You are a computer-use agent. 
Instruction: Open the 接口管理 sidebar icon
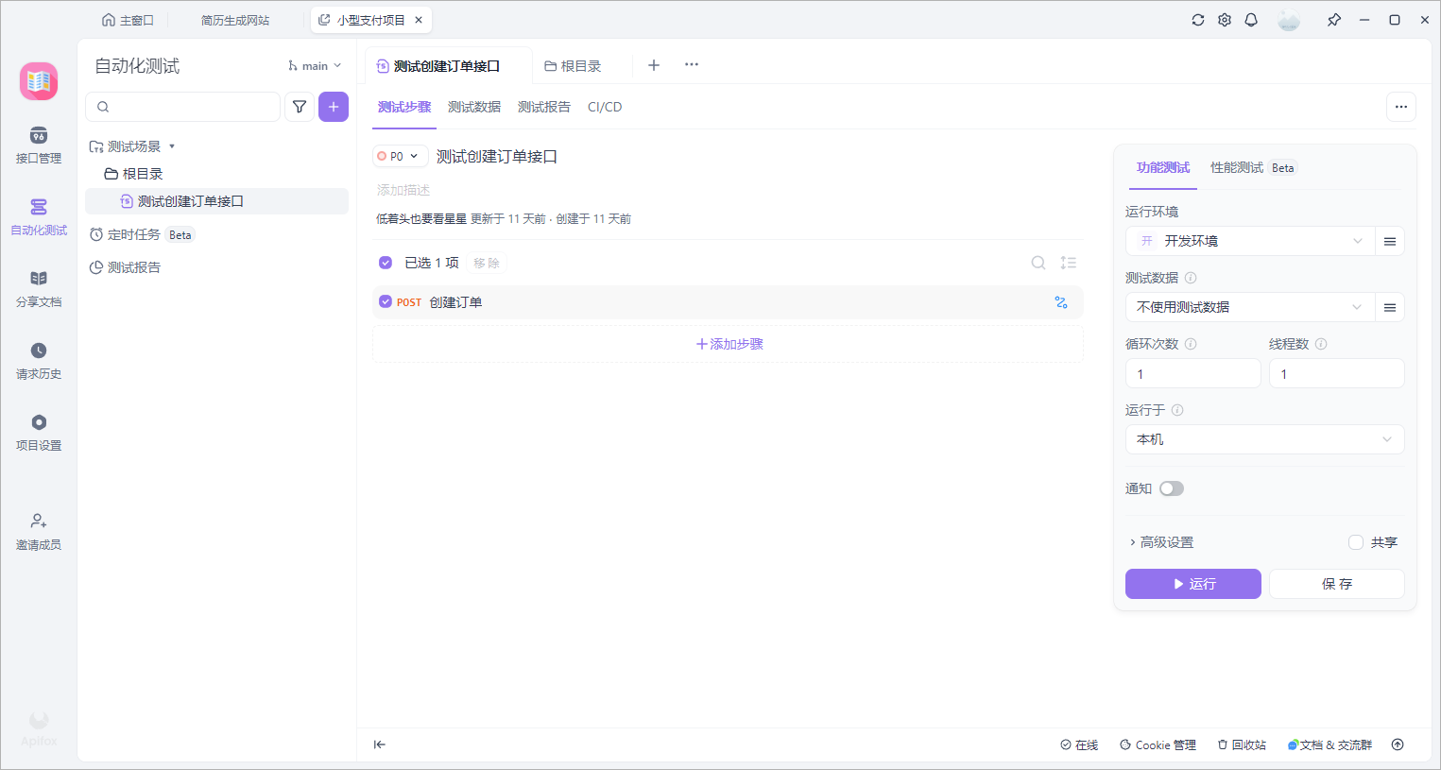[38, 145]
